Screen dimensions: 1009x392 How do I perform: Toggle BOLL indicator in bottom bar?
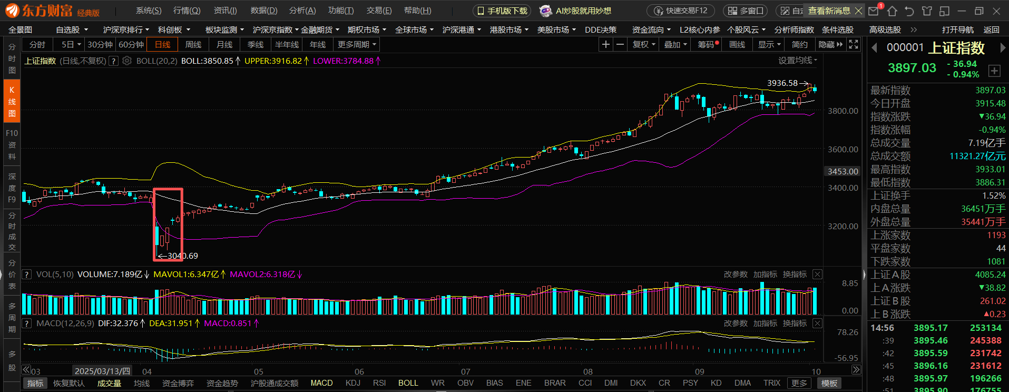pyautogui.click(x=408, y=383)
